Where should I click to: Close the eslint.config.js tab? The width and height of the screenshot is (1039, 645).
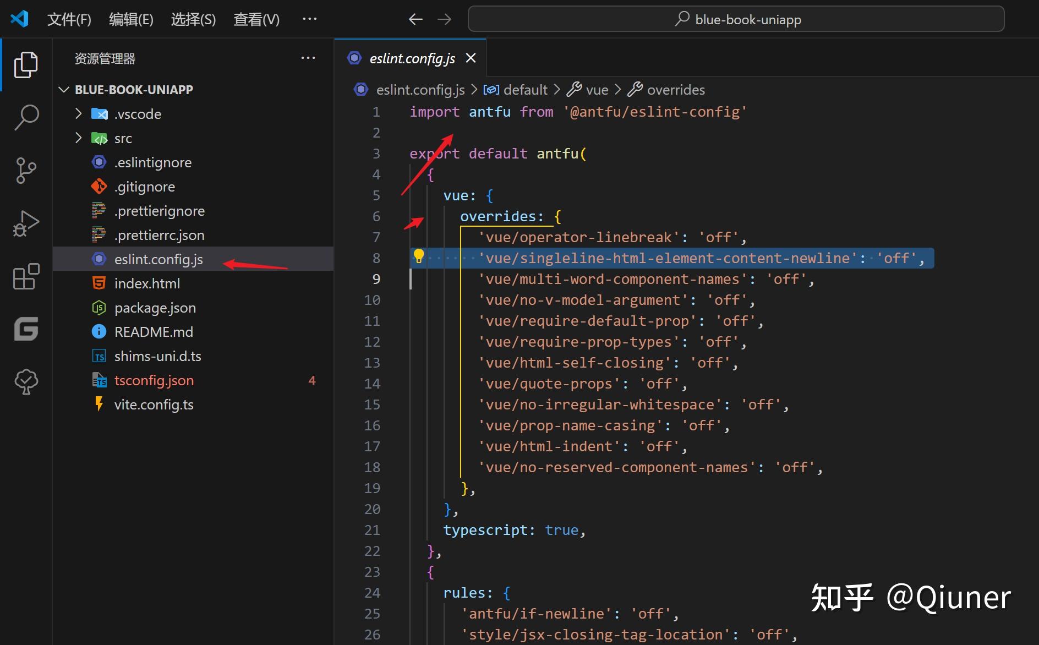[x=471, y=58]
